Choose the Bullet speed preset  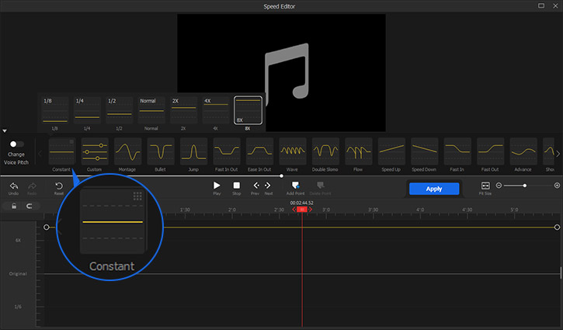pyautogui.click(x=161, y=151)
